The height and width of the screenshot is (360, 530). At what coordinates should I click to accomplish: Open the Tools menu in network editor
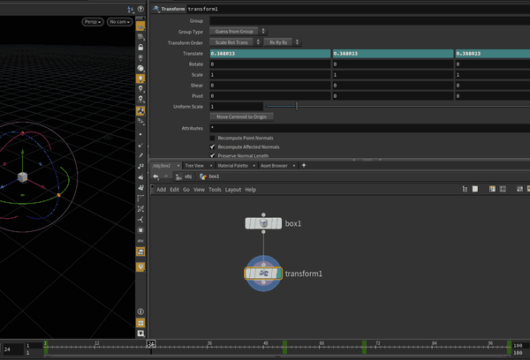click(x=215, y=190)
